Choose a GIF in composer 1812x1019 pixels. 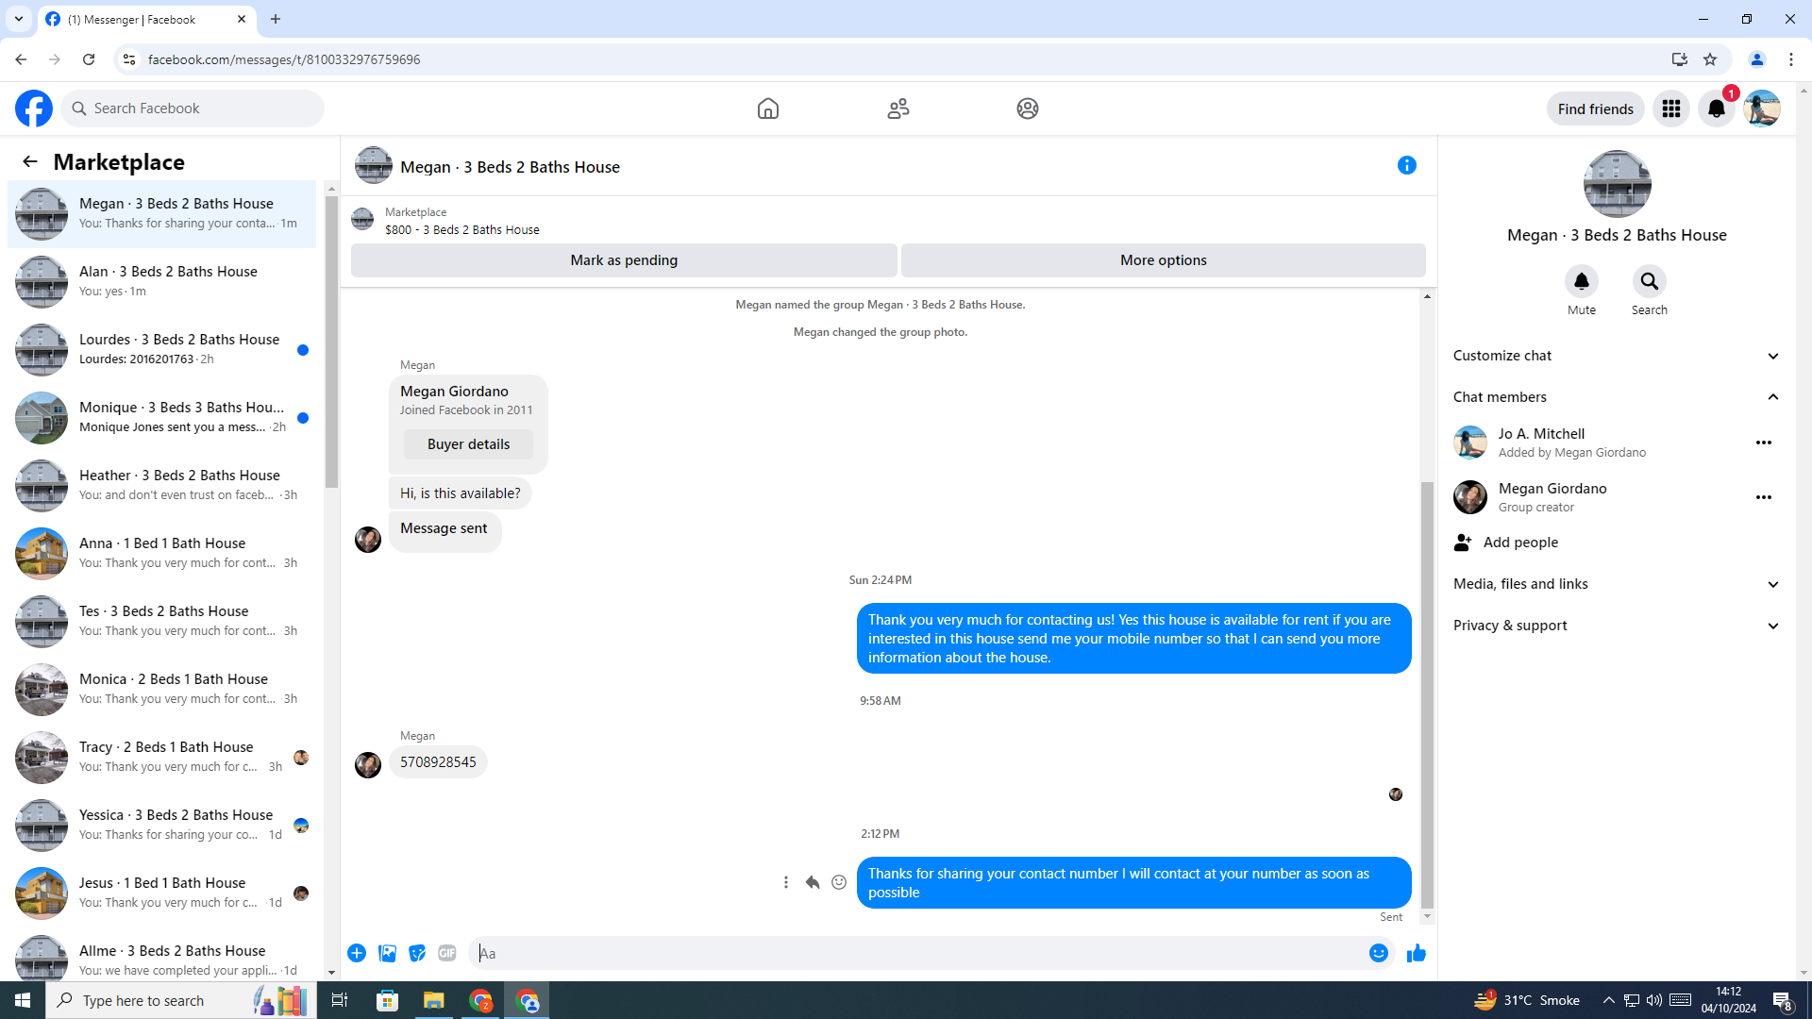tap(447, 953)
